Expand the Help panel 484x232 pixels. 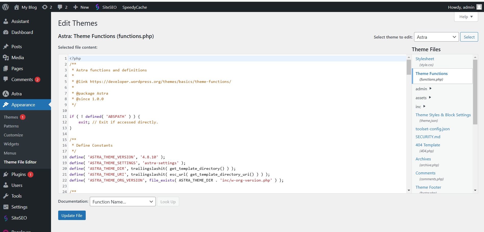pos(466,17)
